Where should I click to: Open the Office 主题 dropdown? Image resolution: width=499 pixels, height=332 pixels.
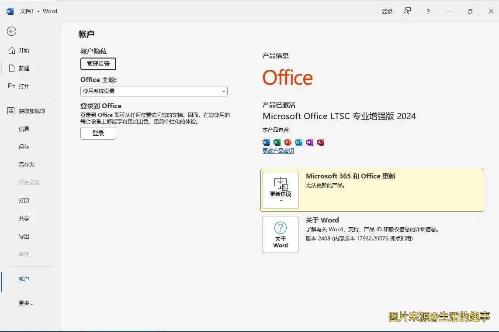click(154, 91)
